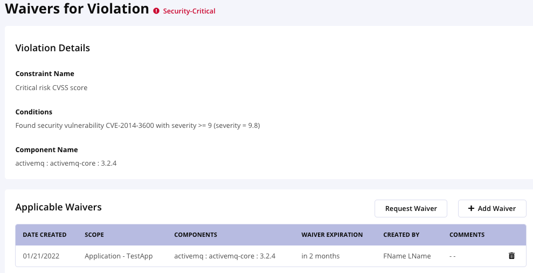Click the Add Waiver button label
This screenshot has height=273, width=533.
tap(496, 209)
